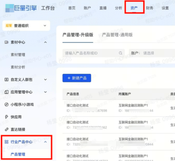Click the 小程序/小游戏 icon
This screenshot has width=175, height=161.
coord(6,104)
